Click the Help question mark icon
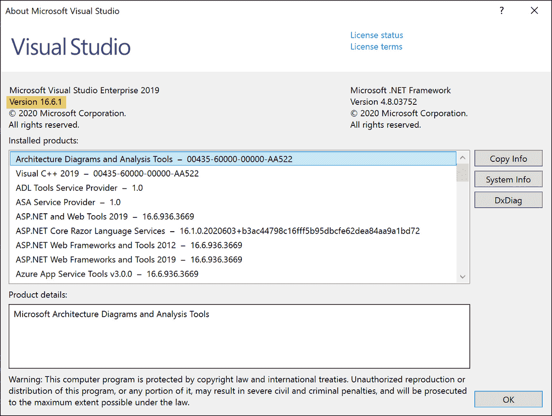 click(501, 10)
